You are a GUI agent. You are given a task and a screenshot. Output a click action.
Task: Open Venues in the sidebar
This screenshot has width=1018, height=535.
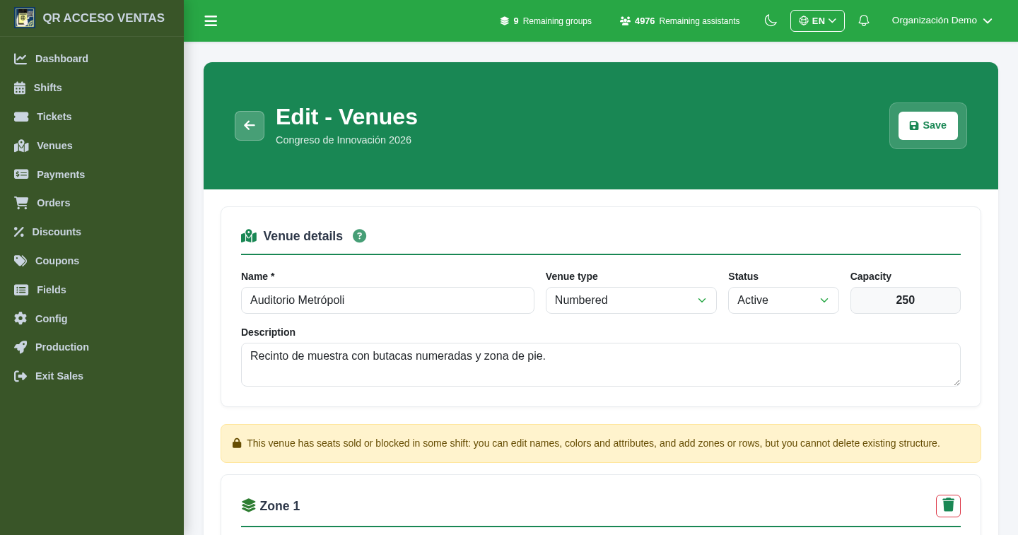pyautogui.click(x=92, y=146)
